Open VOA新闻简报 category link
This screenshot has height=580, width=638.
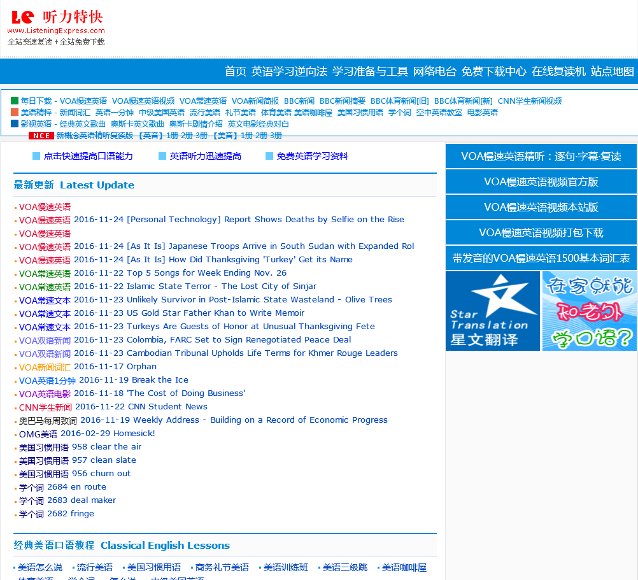click(x=255, y=101)
